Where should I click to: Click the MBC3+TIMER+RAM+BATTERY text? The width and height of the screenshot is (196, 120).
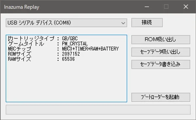point(90,49)
